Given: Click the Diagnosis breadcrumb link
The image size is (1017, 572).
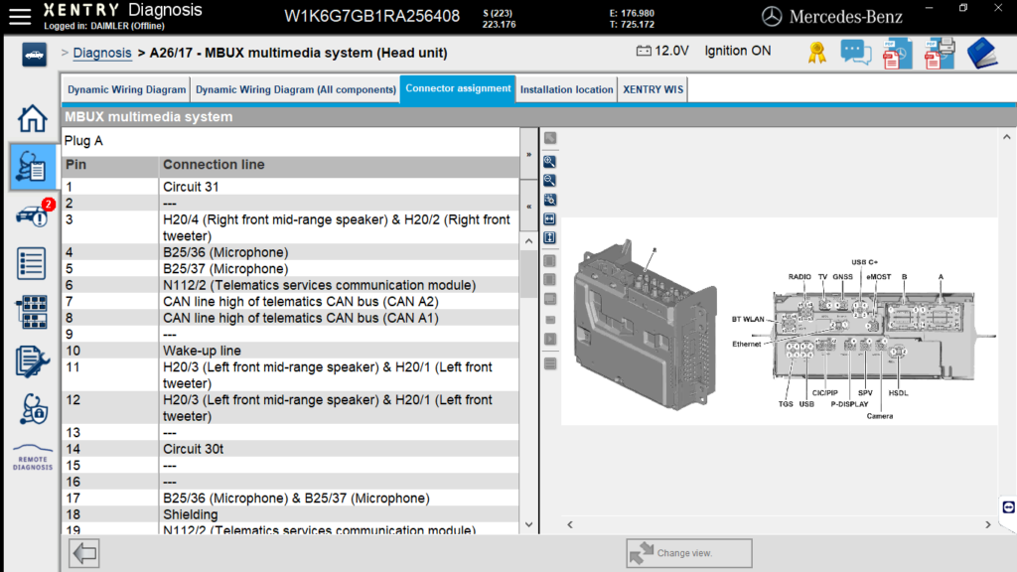Looking at the screenshot, I should (102, 53).
